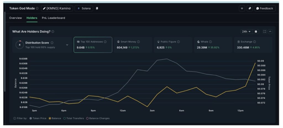283x128 pixels.
Task: Click info icon next to Distribution Score
Action: pyautogui.click(x=52, y=43)
